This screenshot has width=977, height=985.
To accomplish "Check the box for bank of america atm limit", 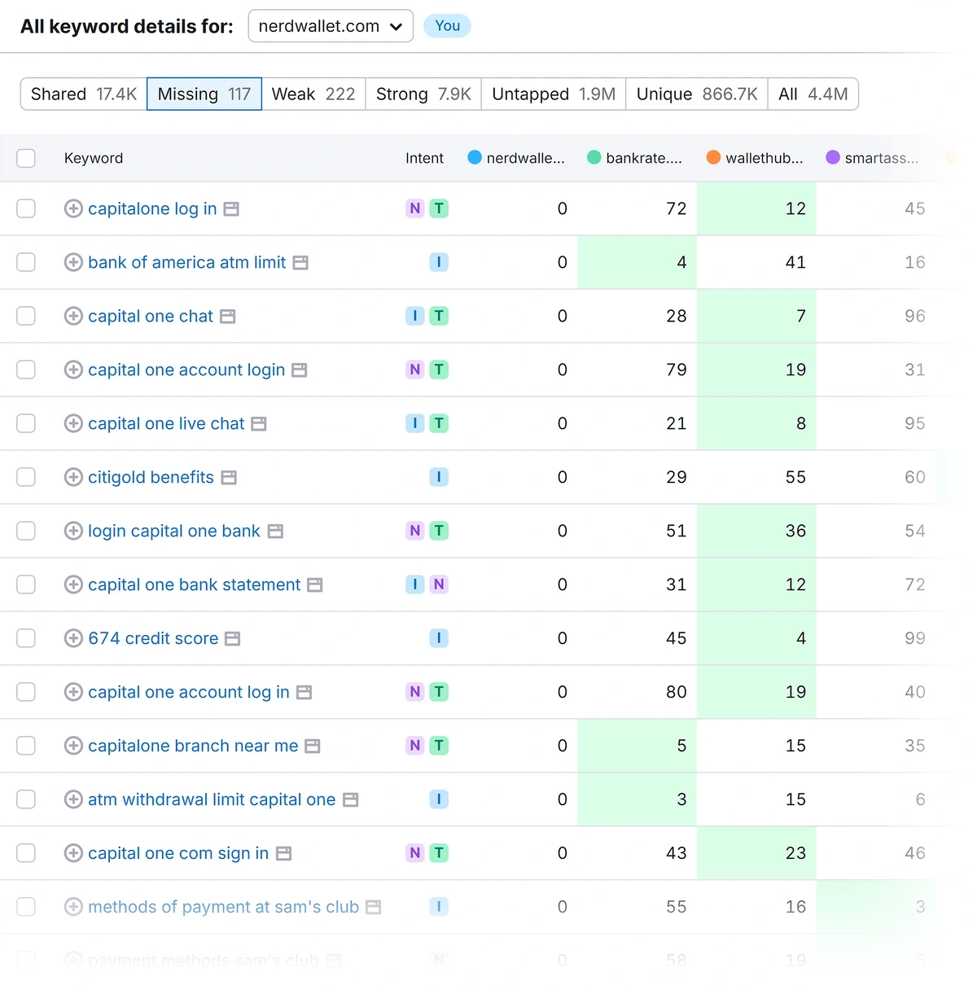I will (26, 262).
